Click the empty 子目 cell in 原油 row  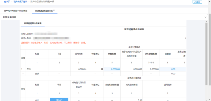point(59,69)
